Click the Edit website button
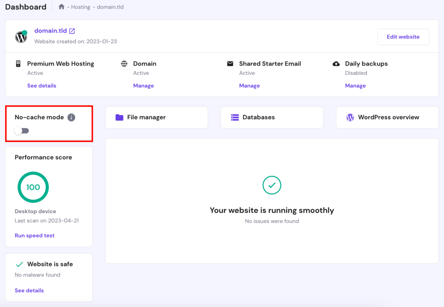 [403, 36]
